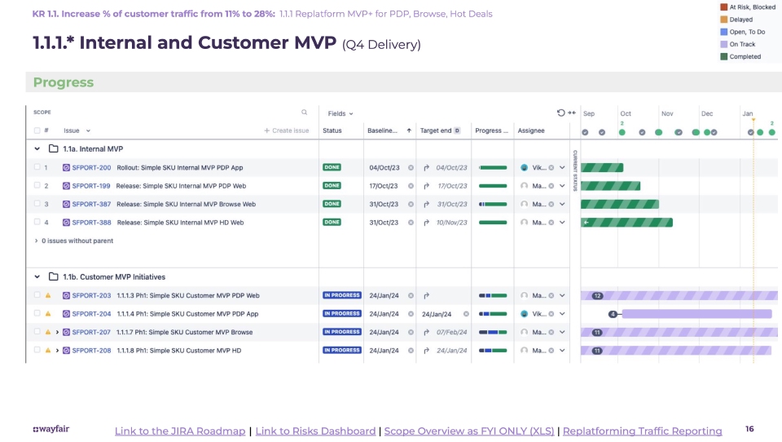Image resolution: width=782 pixels, height=442 pixels.
Task: Clear the baseline date 04/Oct/23 with its x icon
Action: pos(411,168)
